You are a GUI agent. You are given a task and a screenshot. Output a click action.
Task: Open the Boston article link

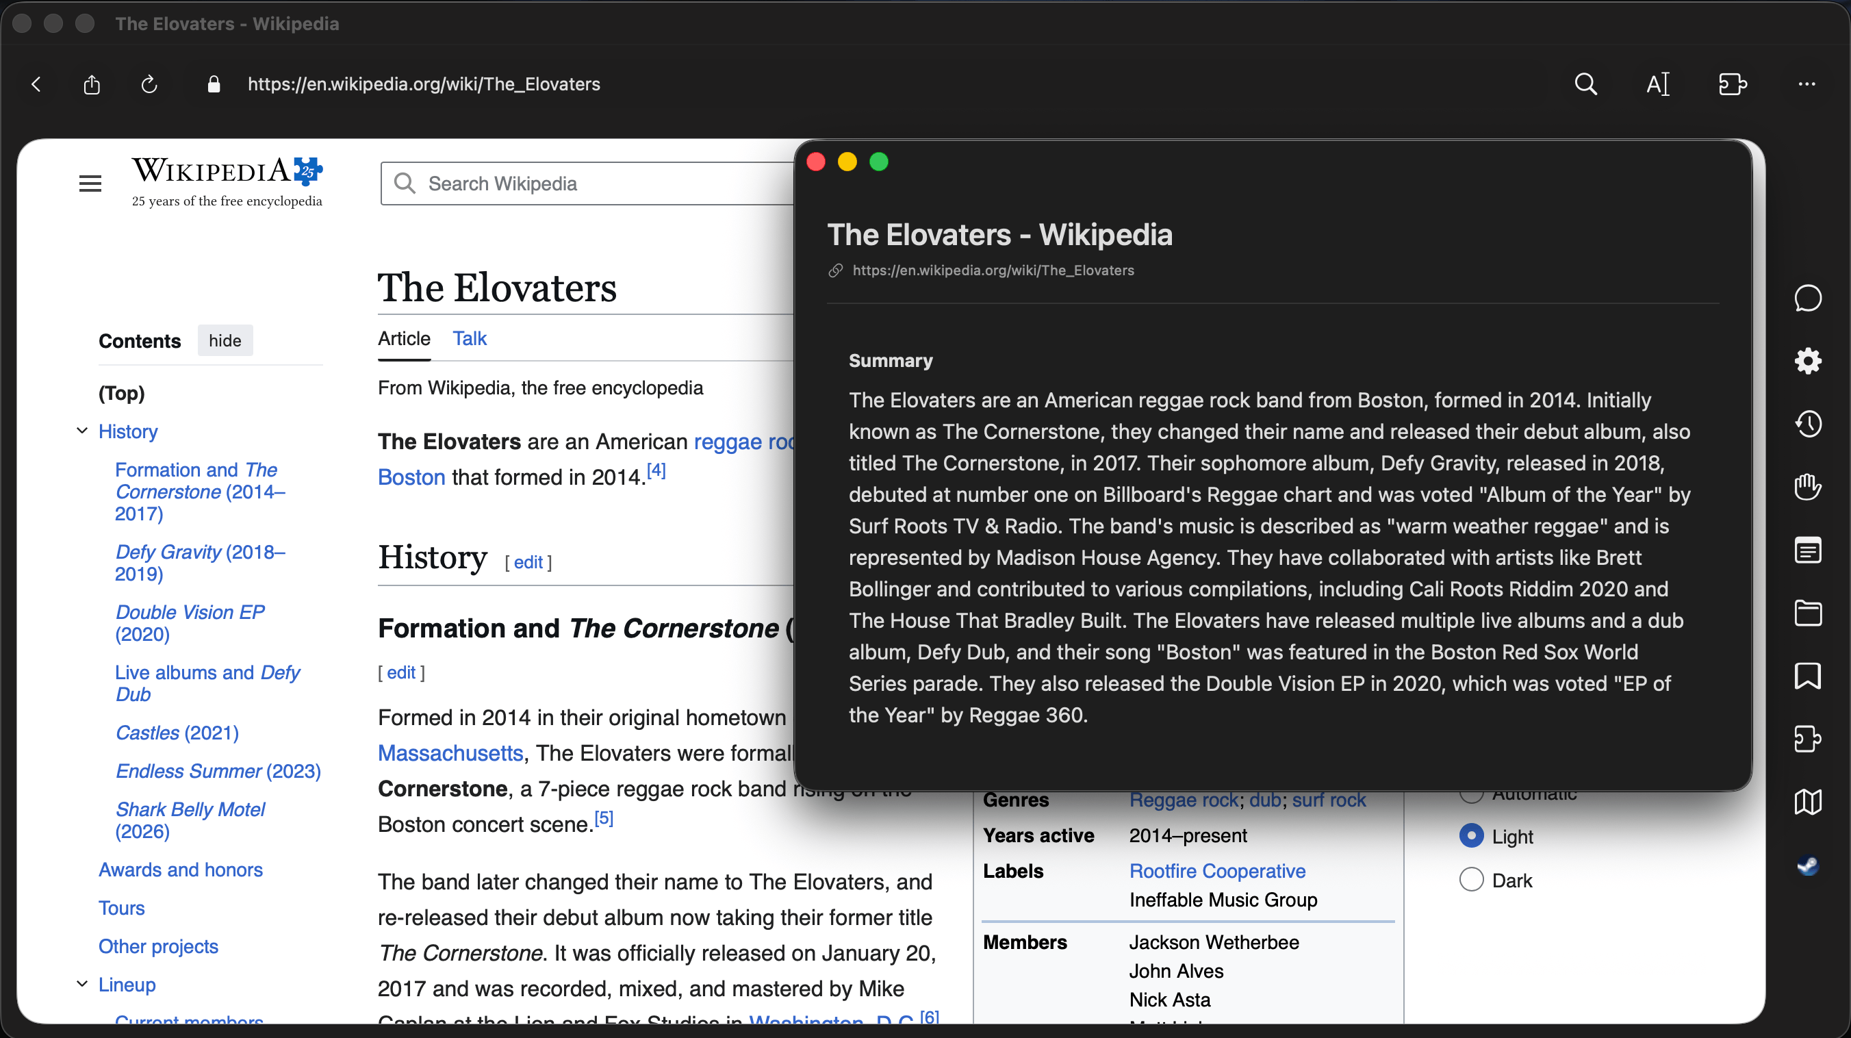tap(411, 477)
